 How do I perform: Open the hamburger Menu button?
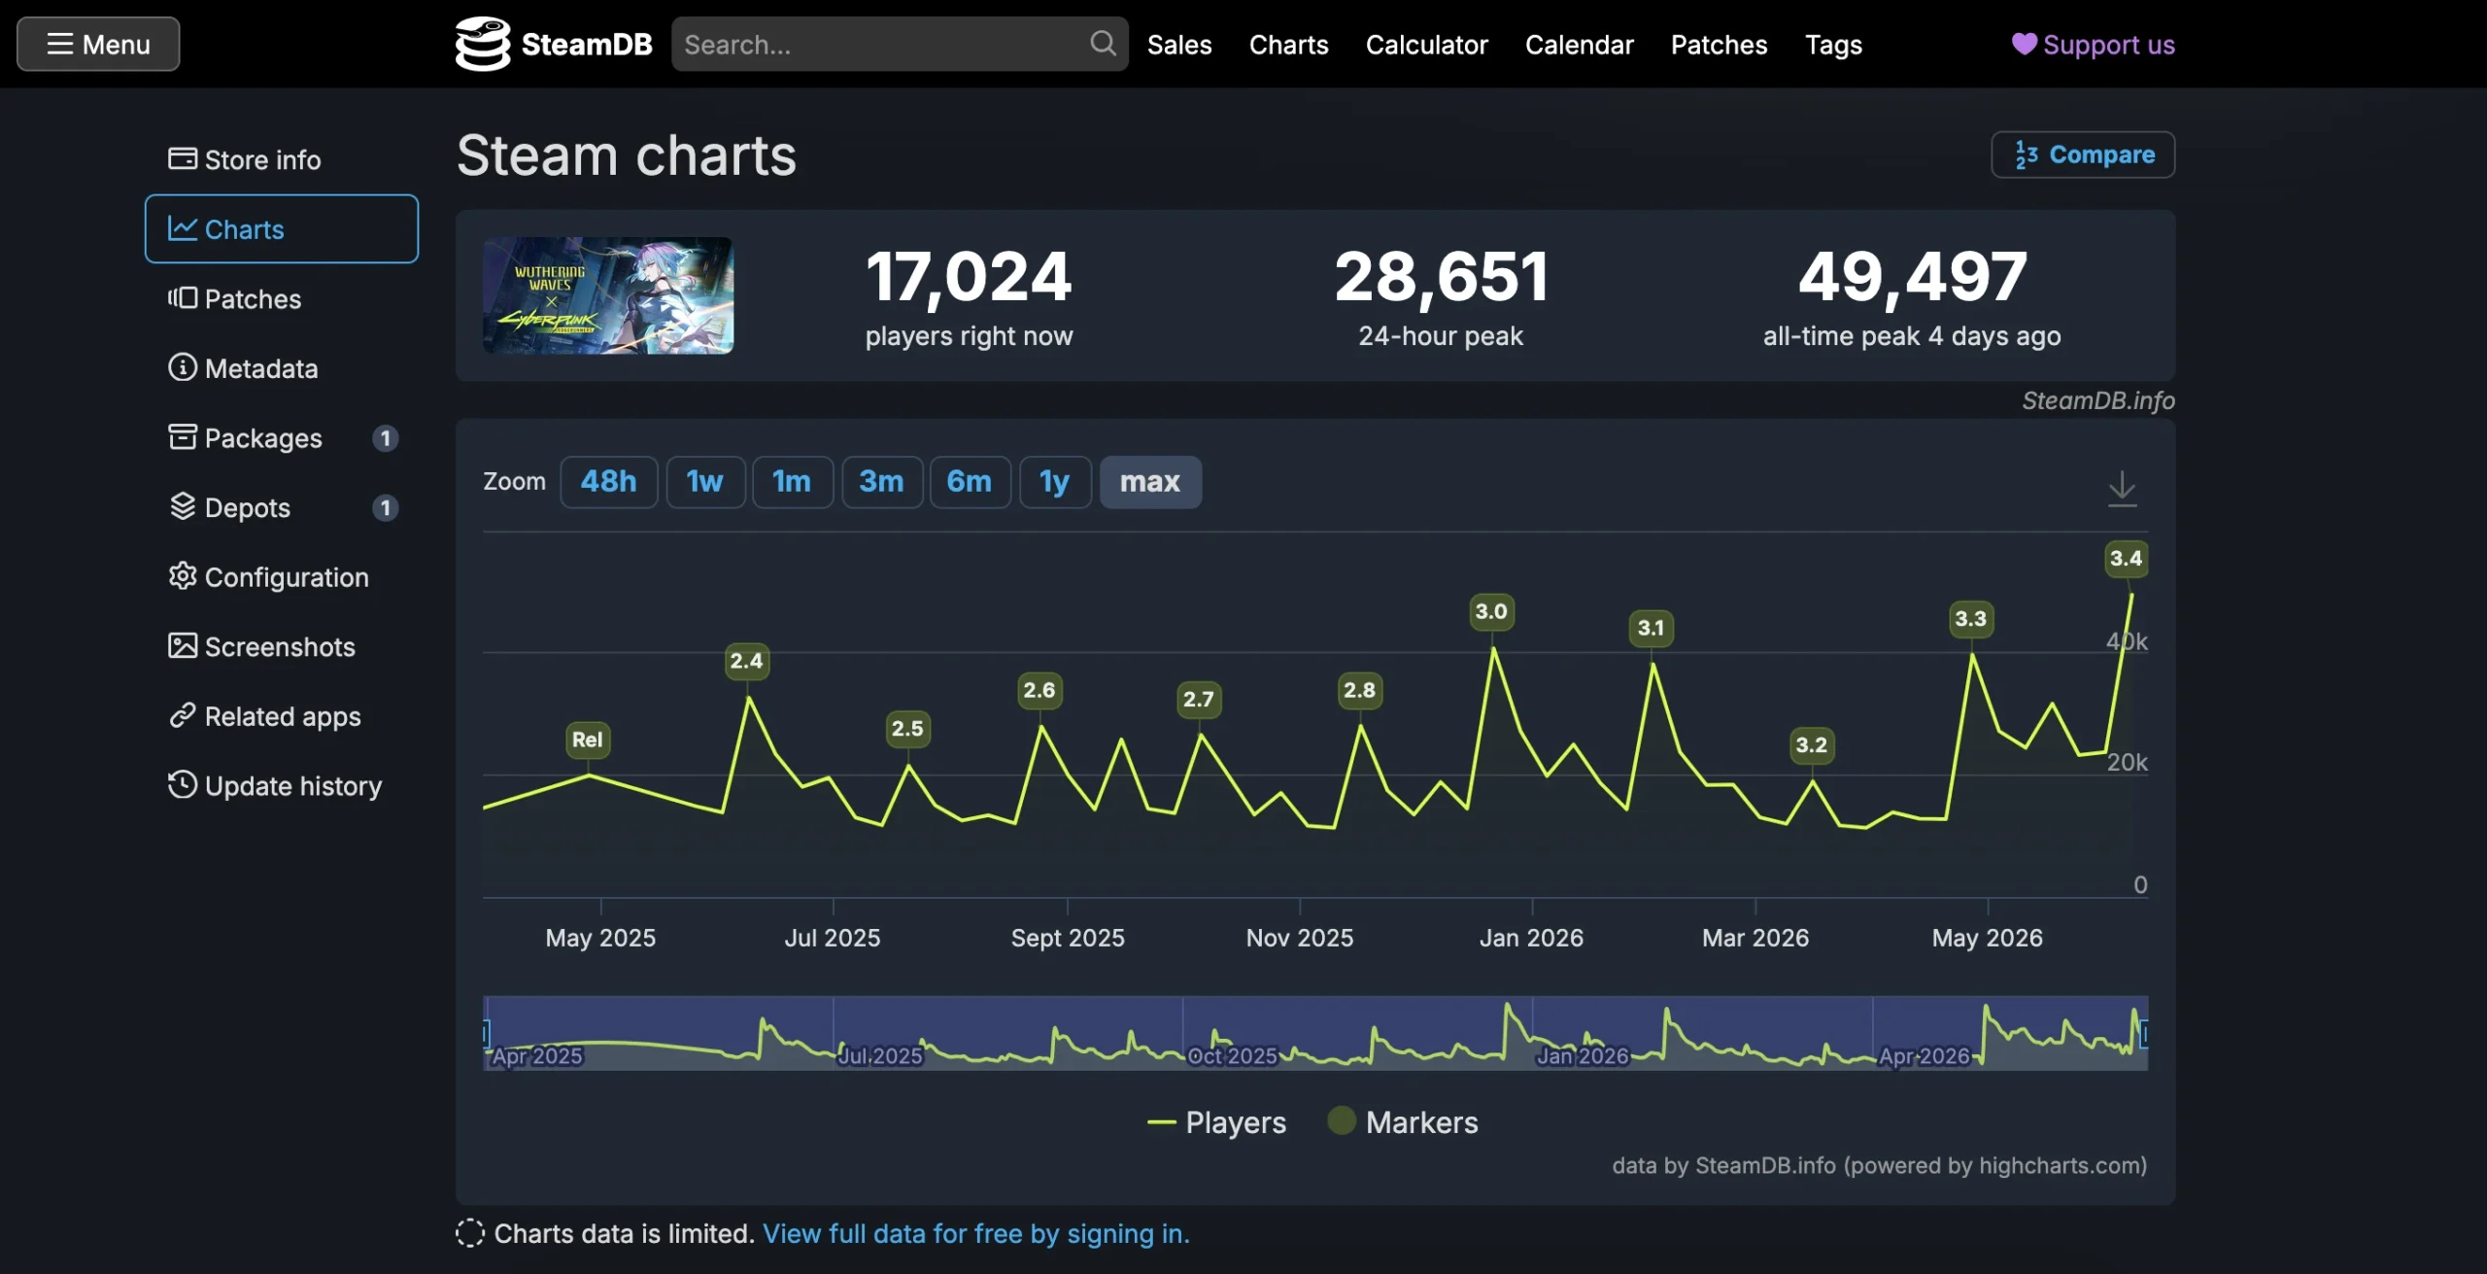(x=98, y=44)
